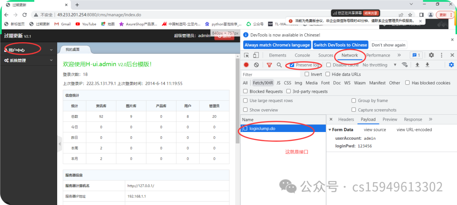The width and height of the screenshot is (457, 205).
Task: Expand the 系统管理 sidebar menu
Action: [x=29, y=60]
